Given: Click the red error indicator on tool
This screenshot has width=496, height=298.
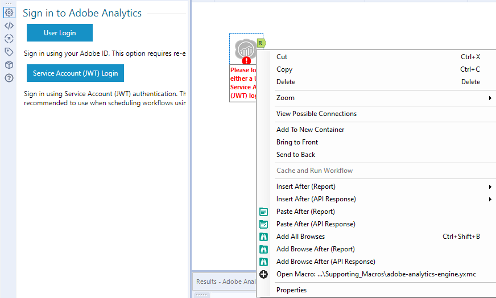Looking at the screenshot, I should pyautogui.click(x=246, y=61).
